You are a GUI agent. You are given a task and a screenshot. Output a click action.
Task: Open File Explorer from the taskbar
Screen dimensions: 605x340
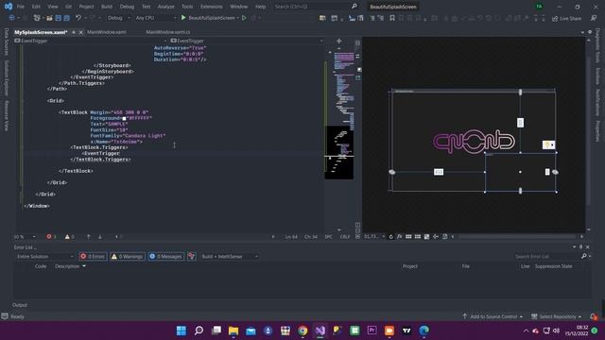click(233, 331)
